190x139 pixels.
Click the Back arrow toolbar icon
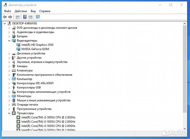click(x=5, y=17)
